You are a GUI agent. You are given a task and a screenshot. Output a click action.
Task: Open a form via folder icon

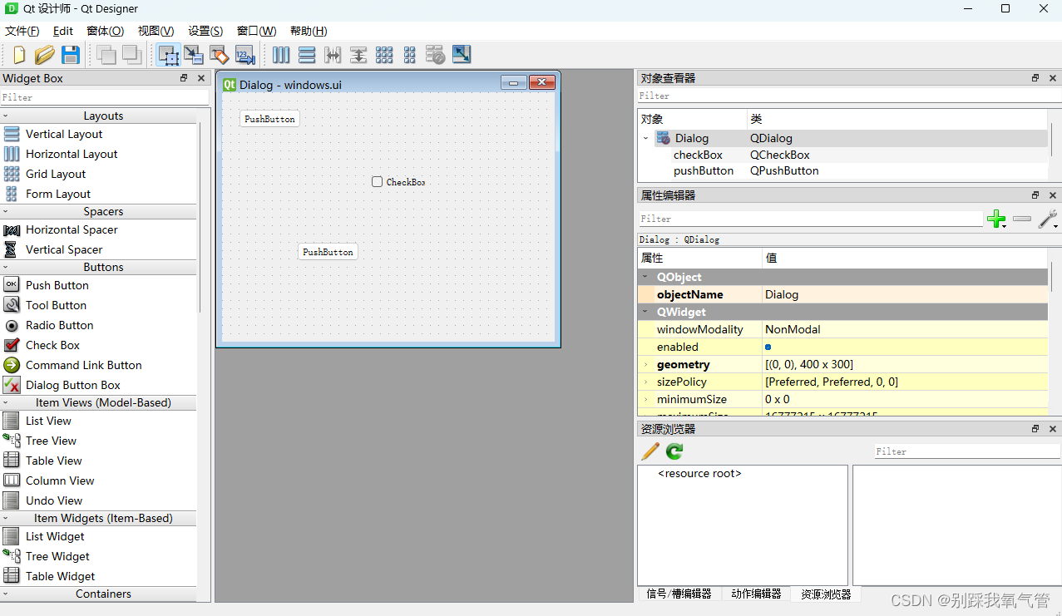pos(44,55)
